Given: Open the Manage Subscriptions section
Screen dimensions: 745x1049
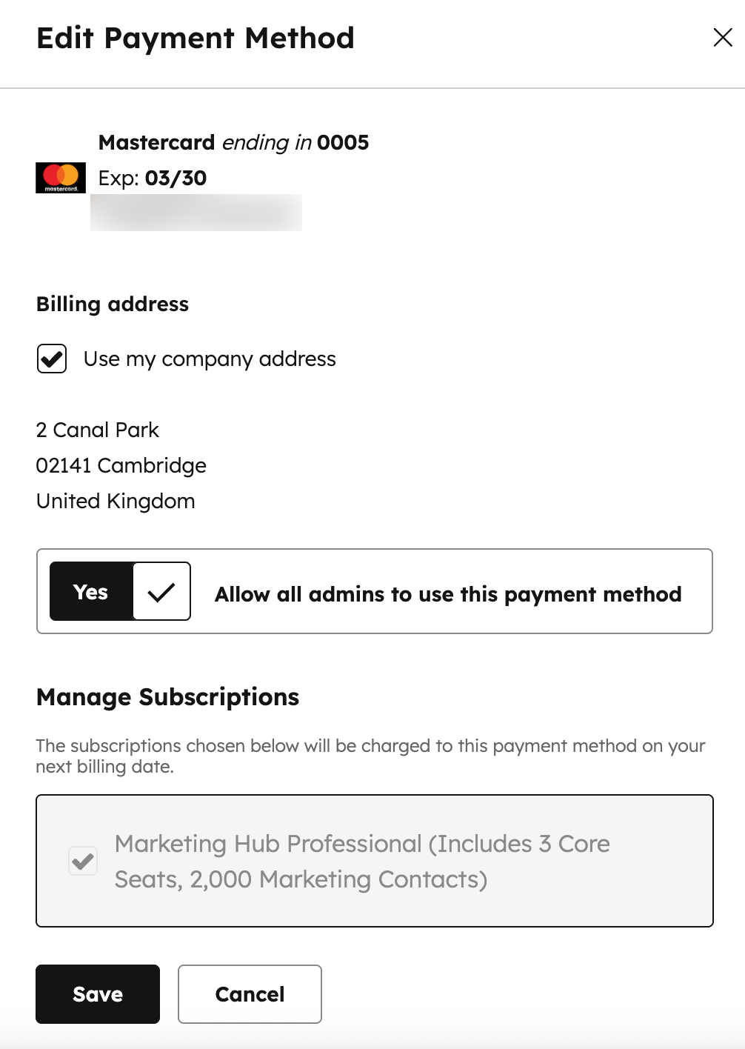Looking at the screenshot, I should (x=167, y=696).
